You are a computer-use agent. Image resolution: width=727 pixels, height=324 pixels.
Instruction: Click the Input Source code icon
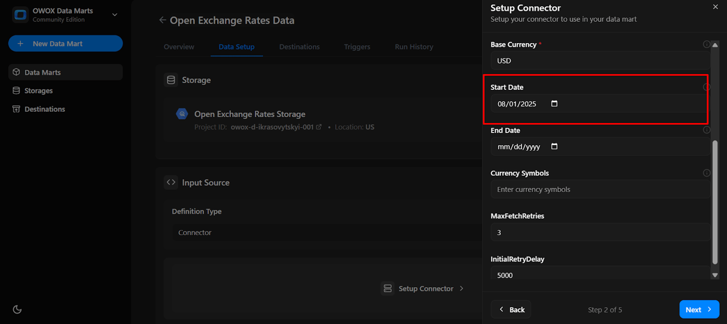[x=171, y=182]
